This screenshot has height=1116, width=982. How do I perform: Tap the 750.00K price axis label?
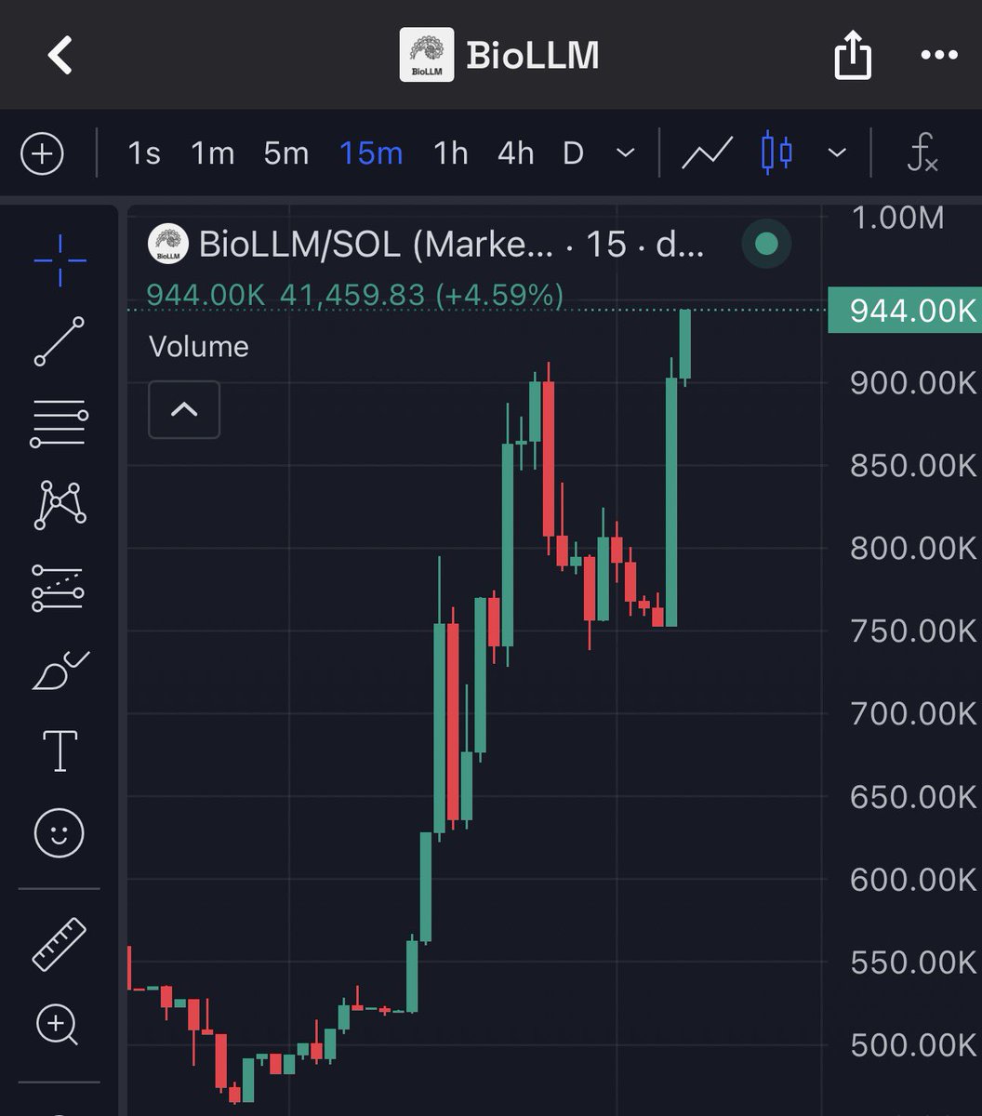pos(913,631)
